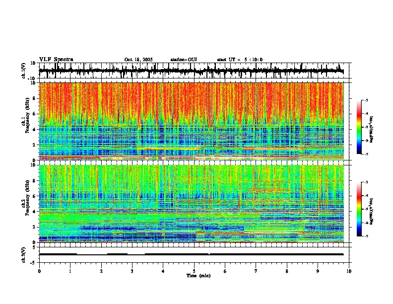Screen dimensions: 393x304
Task: Click time axis tick "9"
Action: pos(318,271)
